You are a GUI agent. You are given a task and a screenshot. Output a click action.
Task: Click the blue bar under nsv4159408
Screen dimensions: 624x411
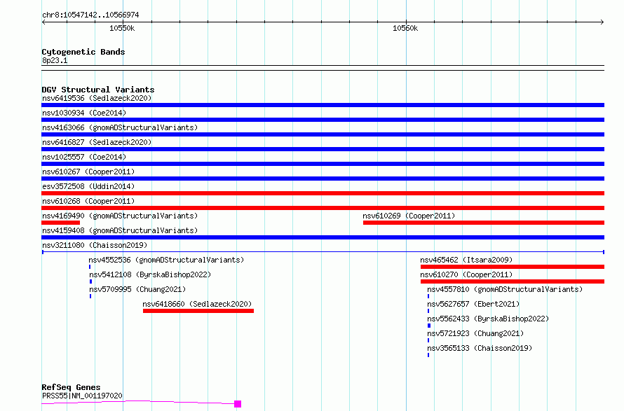click(323, 237)
